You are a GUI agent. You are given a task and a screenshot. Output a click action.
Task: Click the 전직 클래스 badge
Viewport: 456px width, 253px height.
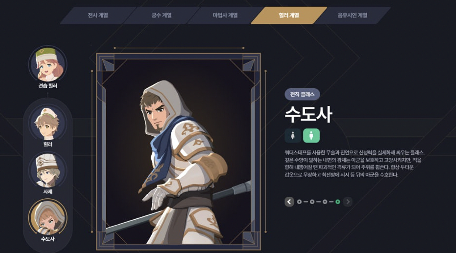tap(302, 94)
